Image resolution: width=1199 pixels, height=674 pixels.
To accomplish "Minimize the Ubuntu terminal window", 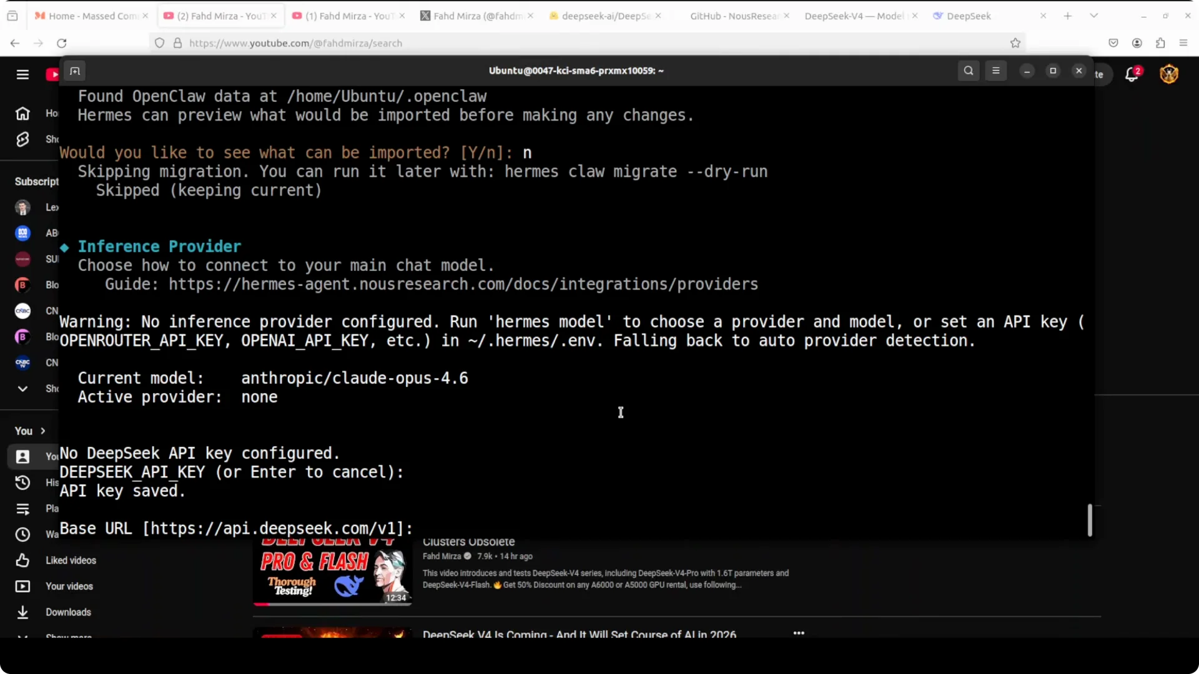I will (x=1027, y=71).
